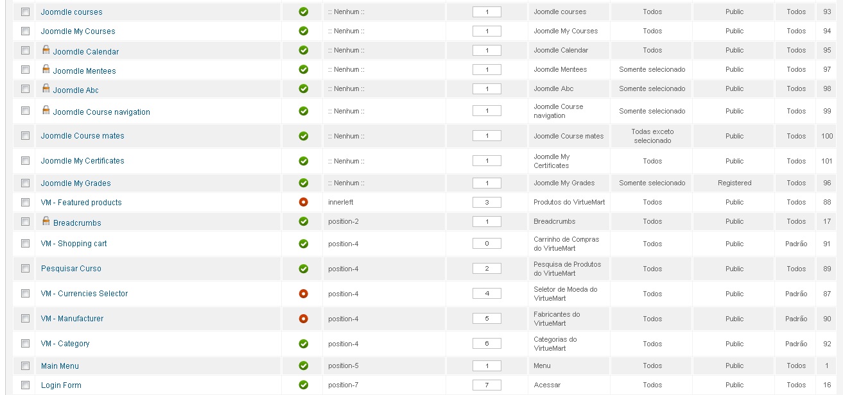The width and height of the screenshot is (843, 395).
Task: Open the Joomdle My Certificates module
Action: tap(83, 161)
